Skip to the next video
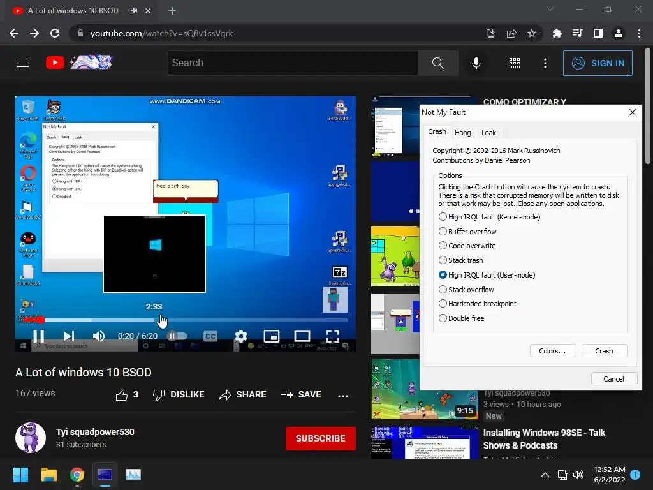653x490 pixels. point(69,336)
